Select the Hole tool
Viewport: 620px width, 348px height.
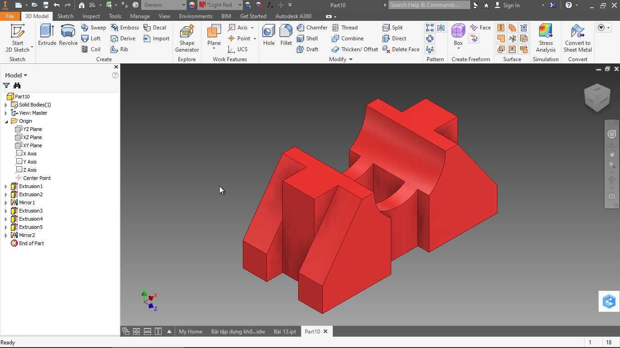pos(269,35)
